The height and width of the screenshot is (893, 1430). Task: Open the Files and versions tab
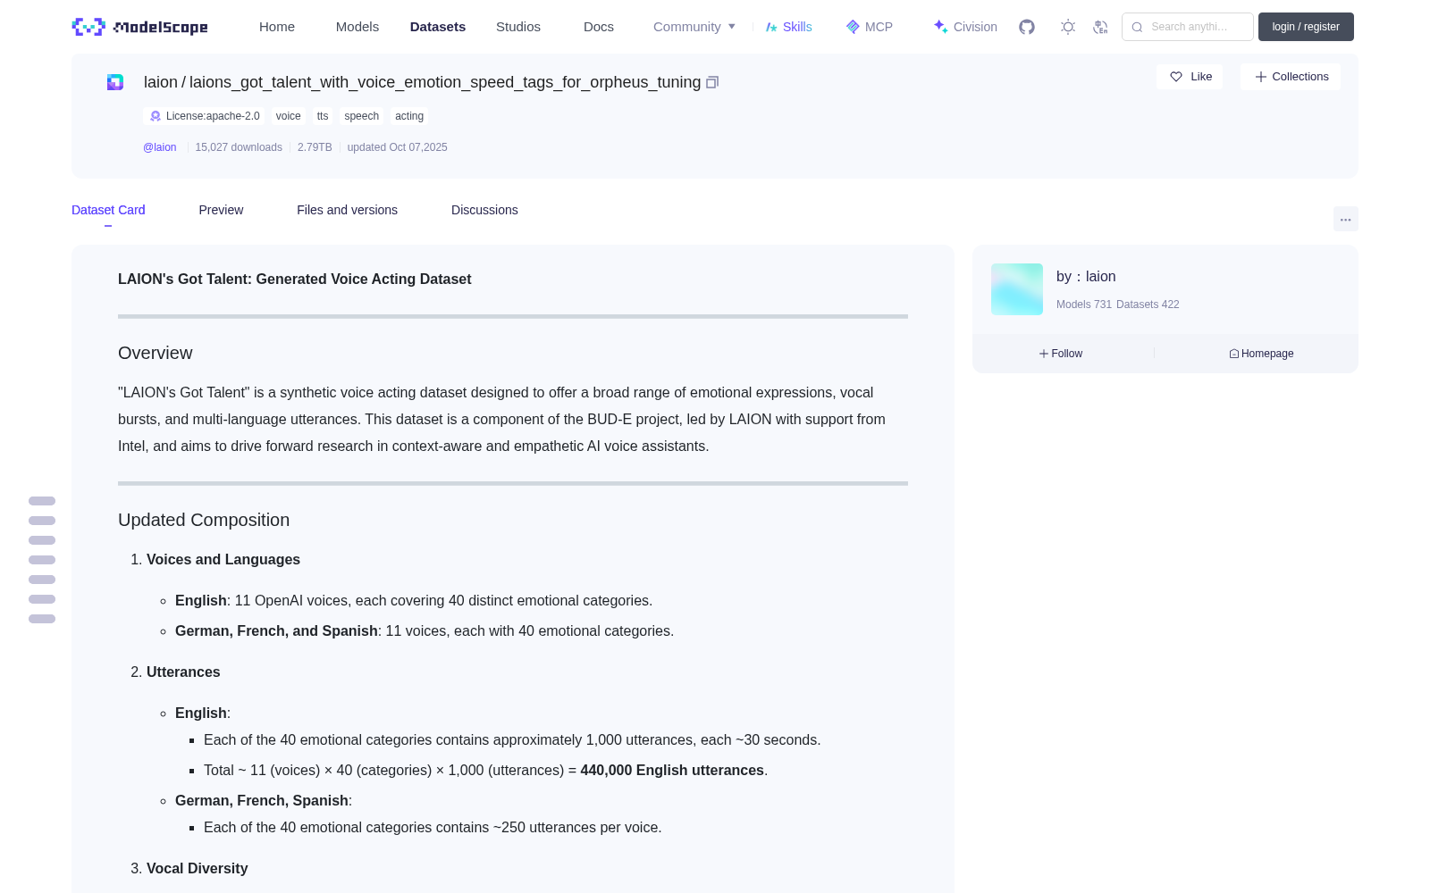347,210
